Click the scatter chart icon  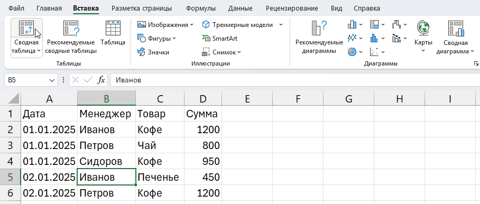click(374, 52)
